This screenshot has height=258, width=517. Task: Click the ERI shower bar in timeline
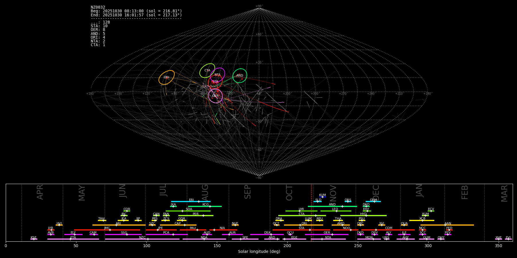(x=191, y=202)
